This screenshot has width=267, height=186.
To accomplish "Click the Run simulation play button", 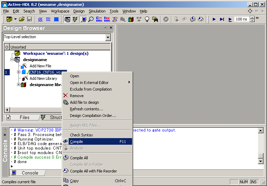I will click(214, 19).
